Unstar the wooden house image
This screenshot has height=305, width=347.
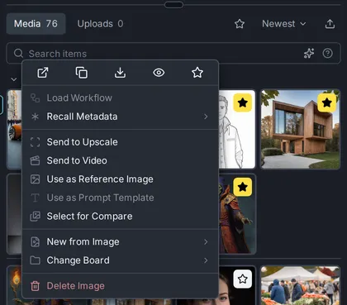click(327, 102)
